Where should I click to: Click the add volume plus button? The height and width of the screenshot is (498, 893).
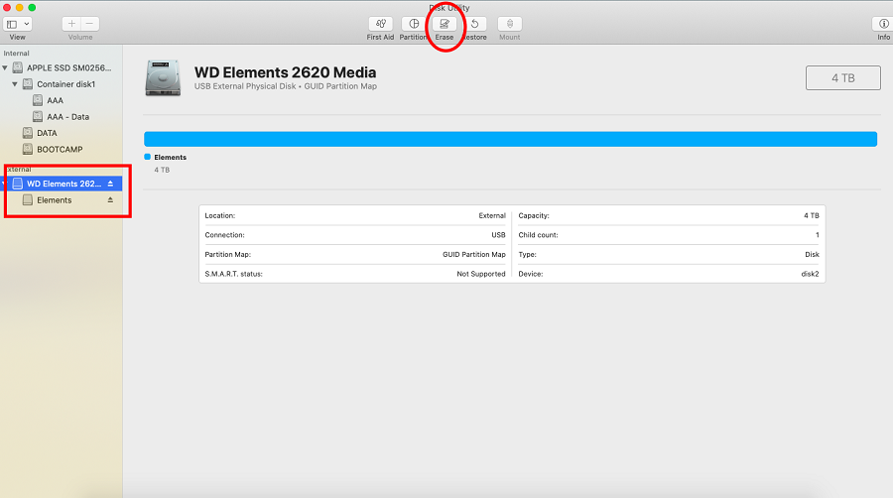click(x=71, y=23)
